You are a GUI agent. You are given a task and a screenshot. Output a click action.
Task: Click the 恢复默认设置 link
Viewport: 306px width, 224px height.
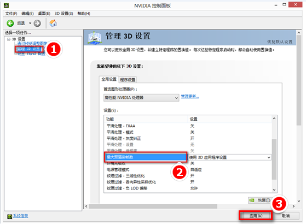[280, 42]
